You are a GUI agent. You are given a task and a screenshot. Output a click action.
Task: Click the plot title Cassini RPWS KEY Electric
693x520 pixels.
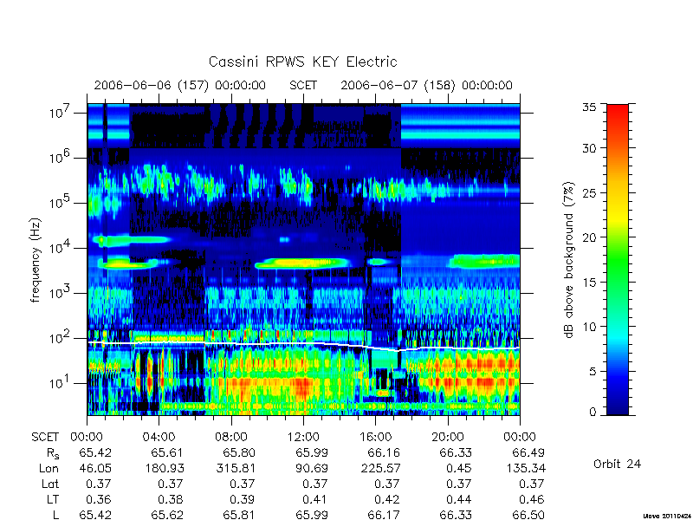302,62
